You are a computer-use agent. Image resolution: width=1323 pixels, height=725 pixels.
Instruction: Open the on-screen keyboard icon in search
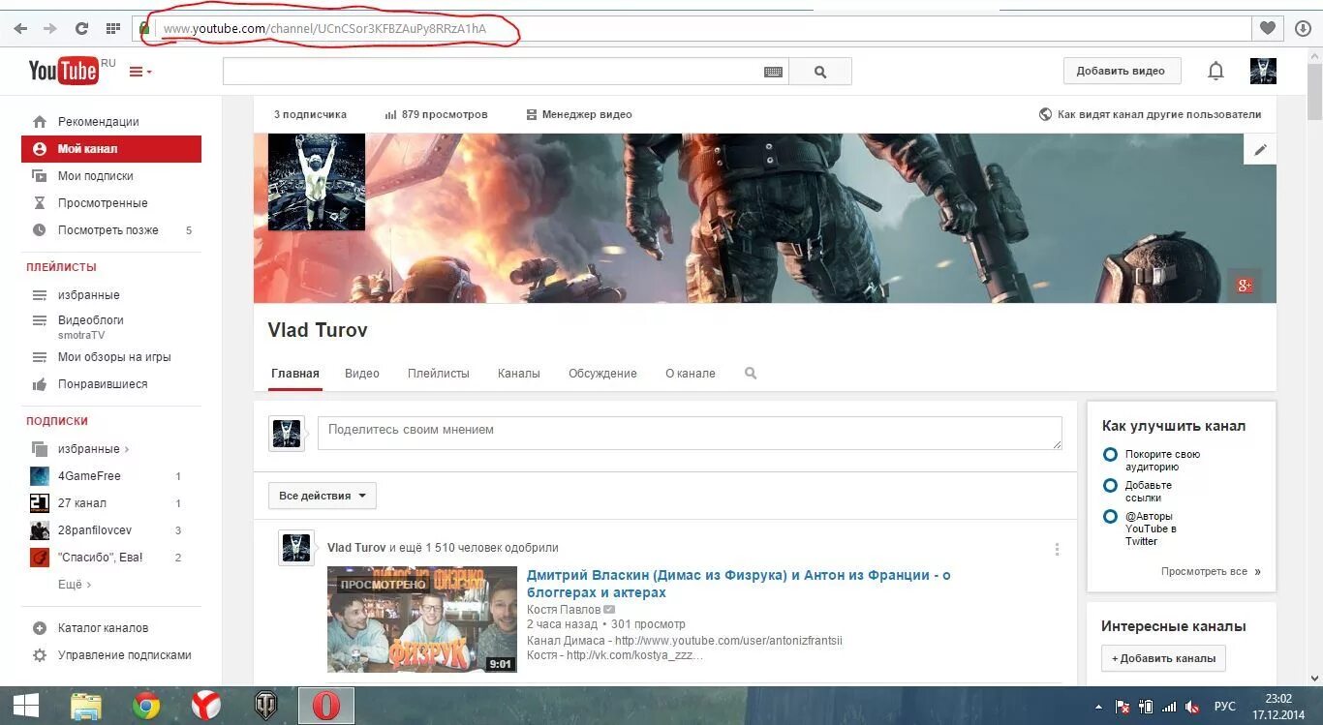773,72
